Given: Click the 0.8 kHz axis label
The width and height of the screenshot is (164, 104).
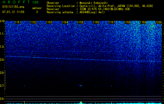Looking at the screenshot, I should pos(2,73).
